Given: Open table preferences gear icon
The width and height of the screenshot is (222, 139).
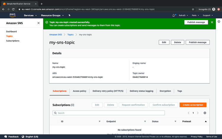Looking at the screenshot, I should click(205, 113).
